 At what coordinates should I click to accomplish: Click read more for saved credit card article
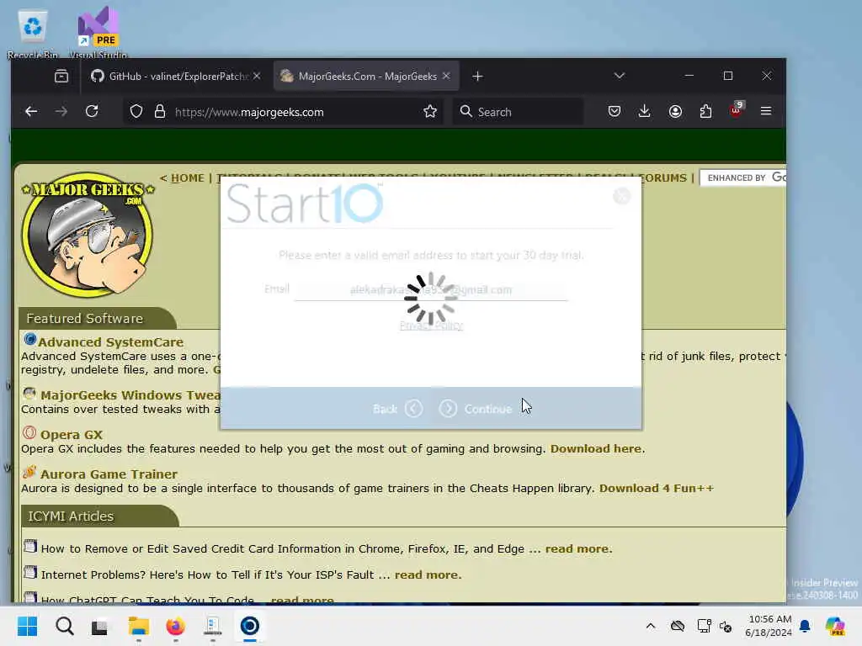coord(577,548)
